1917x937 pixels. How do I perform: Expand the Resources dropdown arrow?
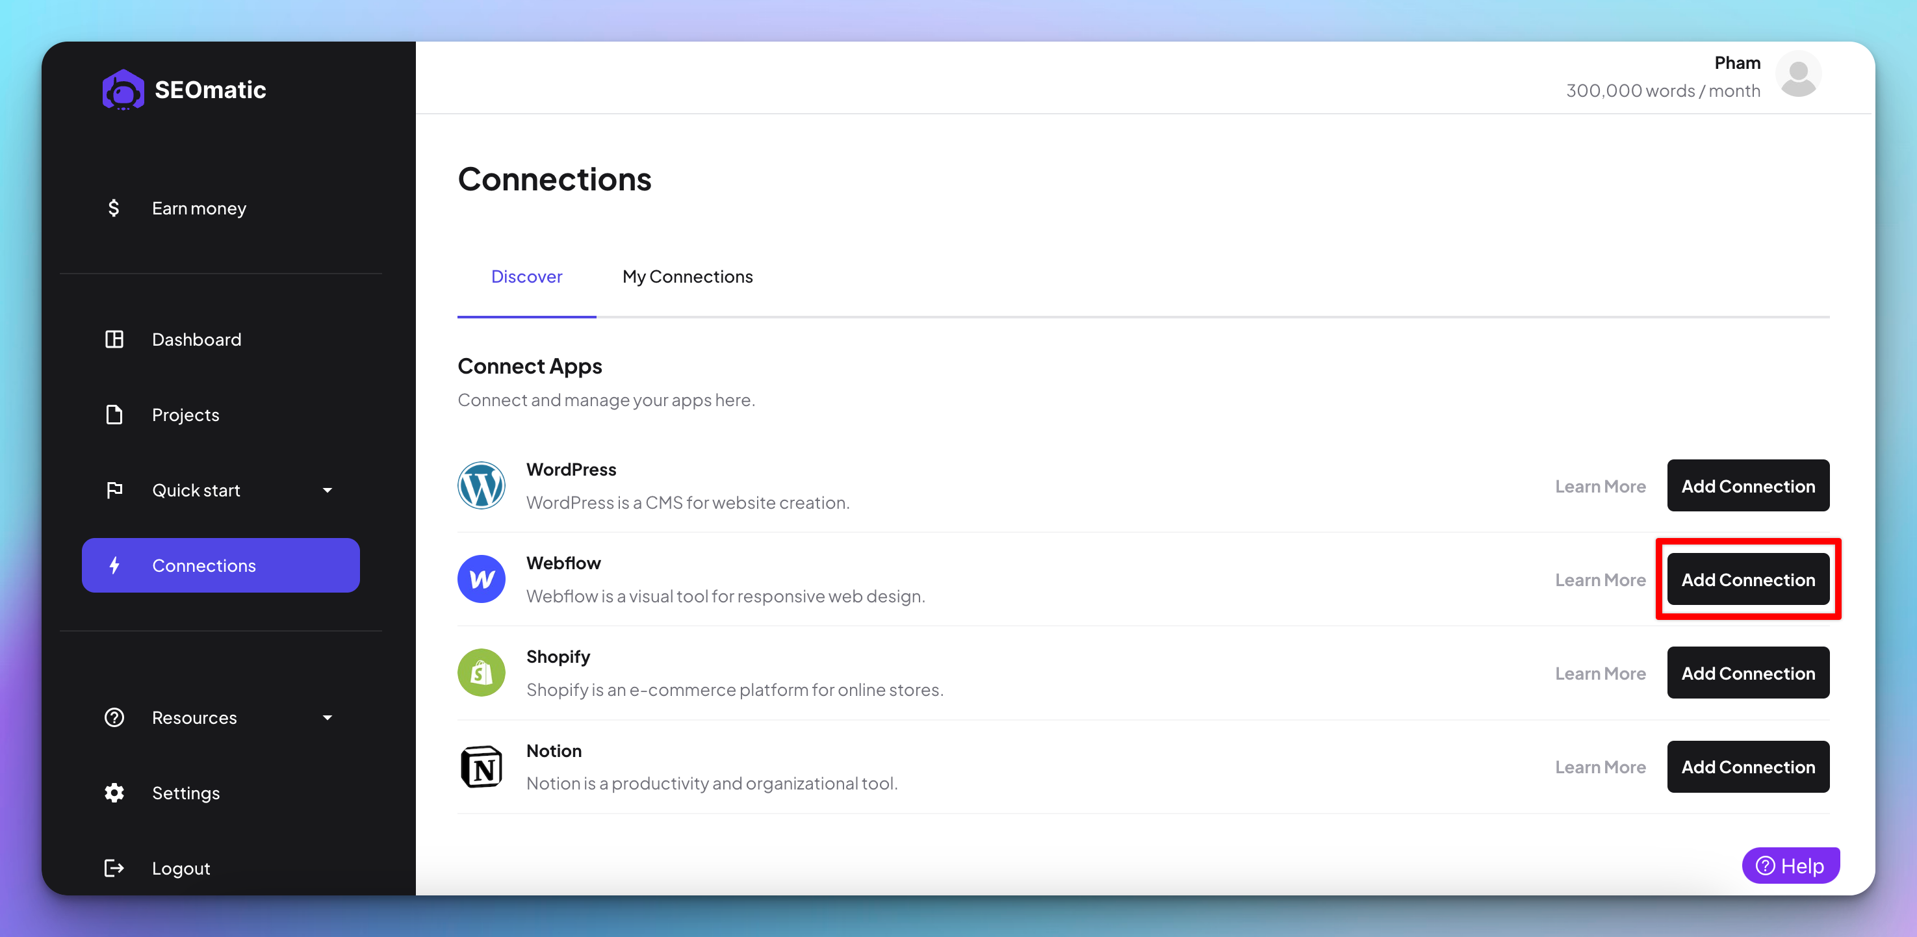pos(328,717)
